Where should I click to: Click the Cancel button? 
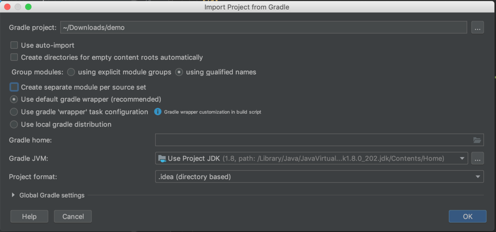click(x=73, y=216)
